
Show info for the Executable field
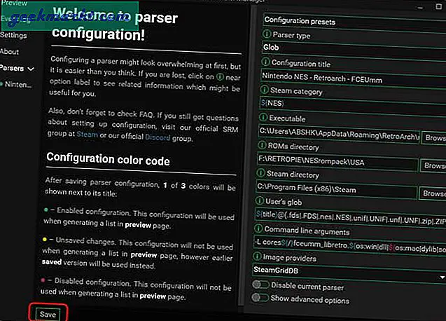[x=267, y=118]
